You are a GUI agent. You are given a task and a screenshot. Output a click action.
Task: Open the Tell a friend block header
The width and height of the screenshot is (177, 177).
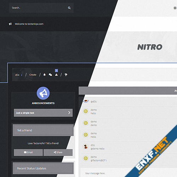(43, 130)
